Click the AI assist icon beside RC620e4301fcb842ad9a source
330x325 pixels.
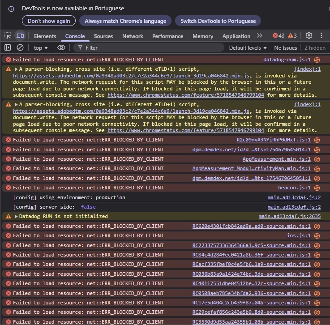(x=317, y=227)
